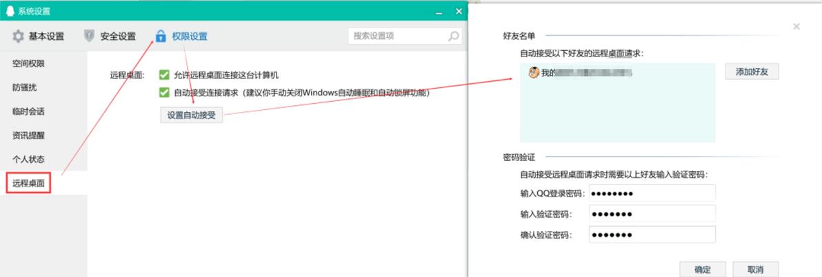Click the 确认验证密码 field

click(x=652, y=234)
